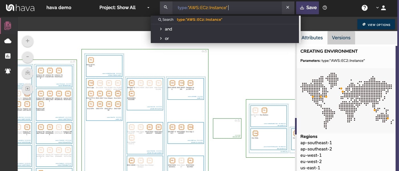Open the Project: Show All dropdown
Screen dimensions: 399x171
click(x=125, y=8)
